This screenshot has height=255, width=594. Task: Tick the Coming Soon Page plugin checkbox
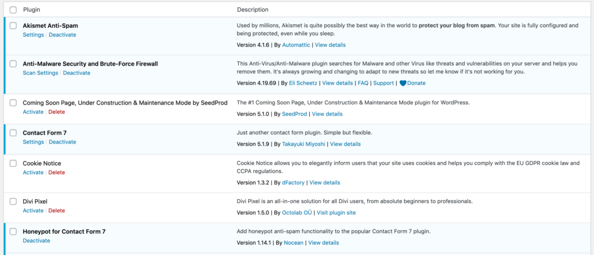coord(13,103)
